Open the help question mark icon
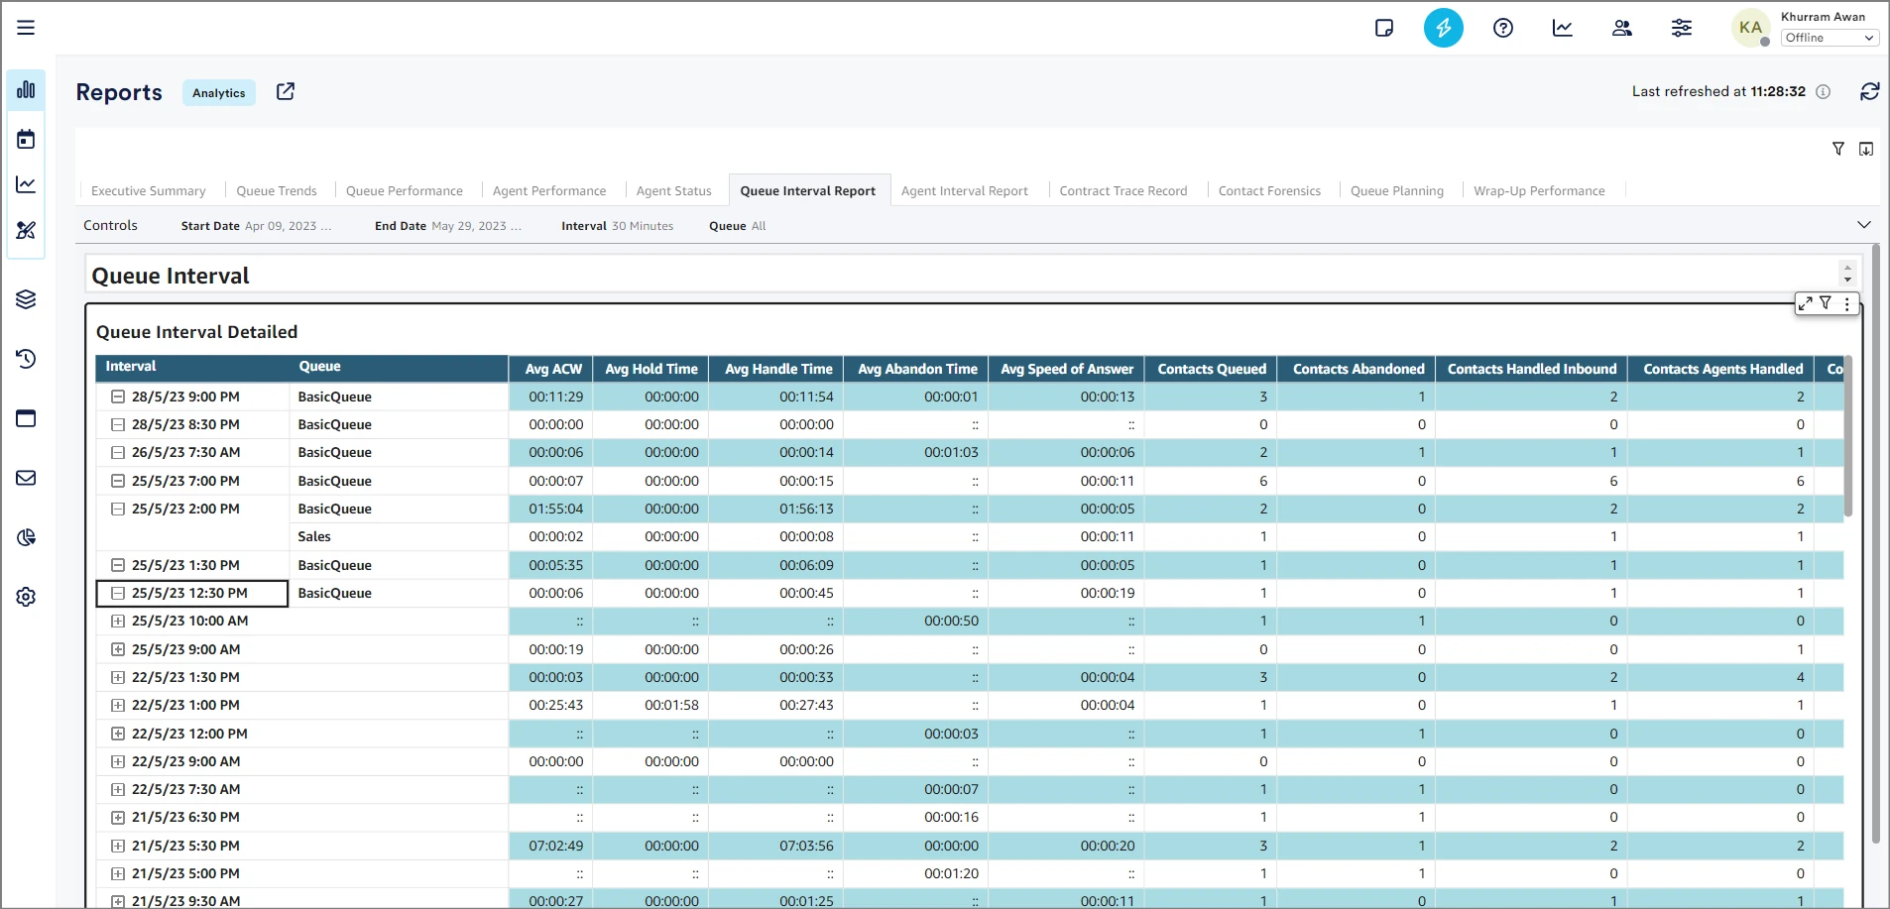 [x=1502, y=28]
